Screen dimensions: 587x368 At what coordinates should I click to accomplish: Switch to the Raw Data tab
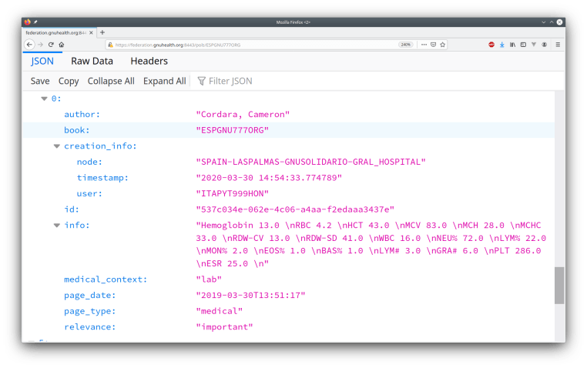[x=92, y=61]
